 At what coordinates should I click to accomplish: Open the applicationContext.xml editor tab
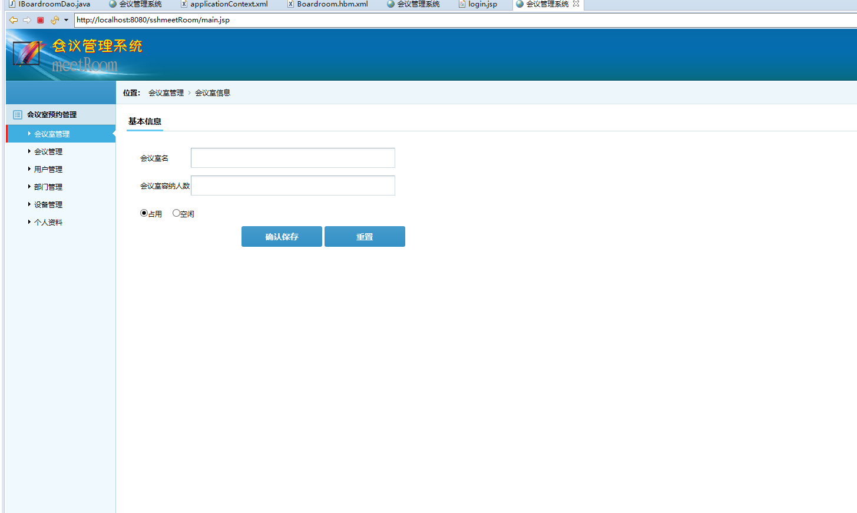click(x=224, y=4)
